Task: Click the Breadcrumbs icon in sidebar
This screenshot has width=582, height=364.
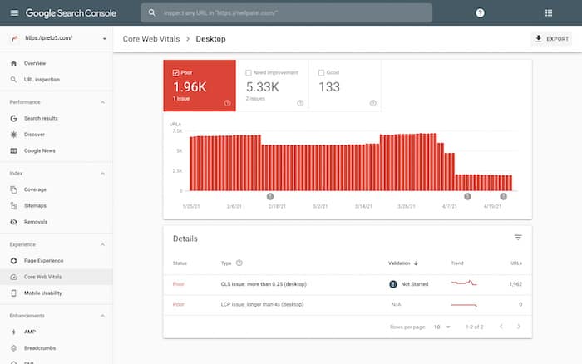Action: [14, 348]
